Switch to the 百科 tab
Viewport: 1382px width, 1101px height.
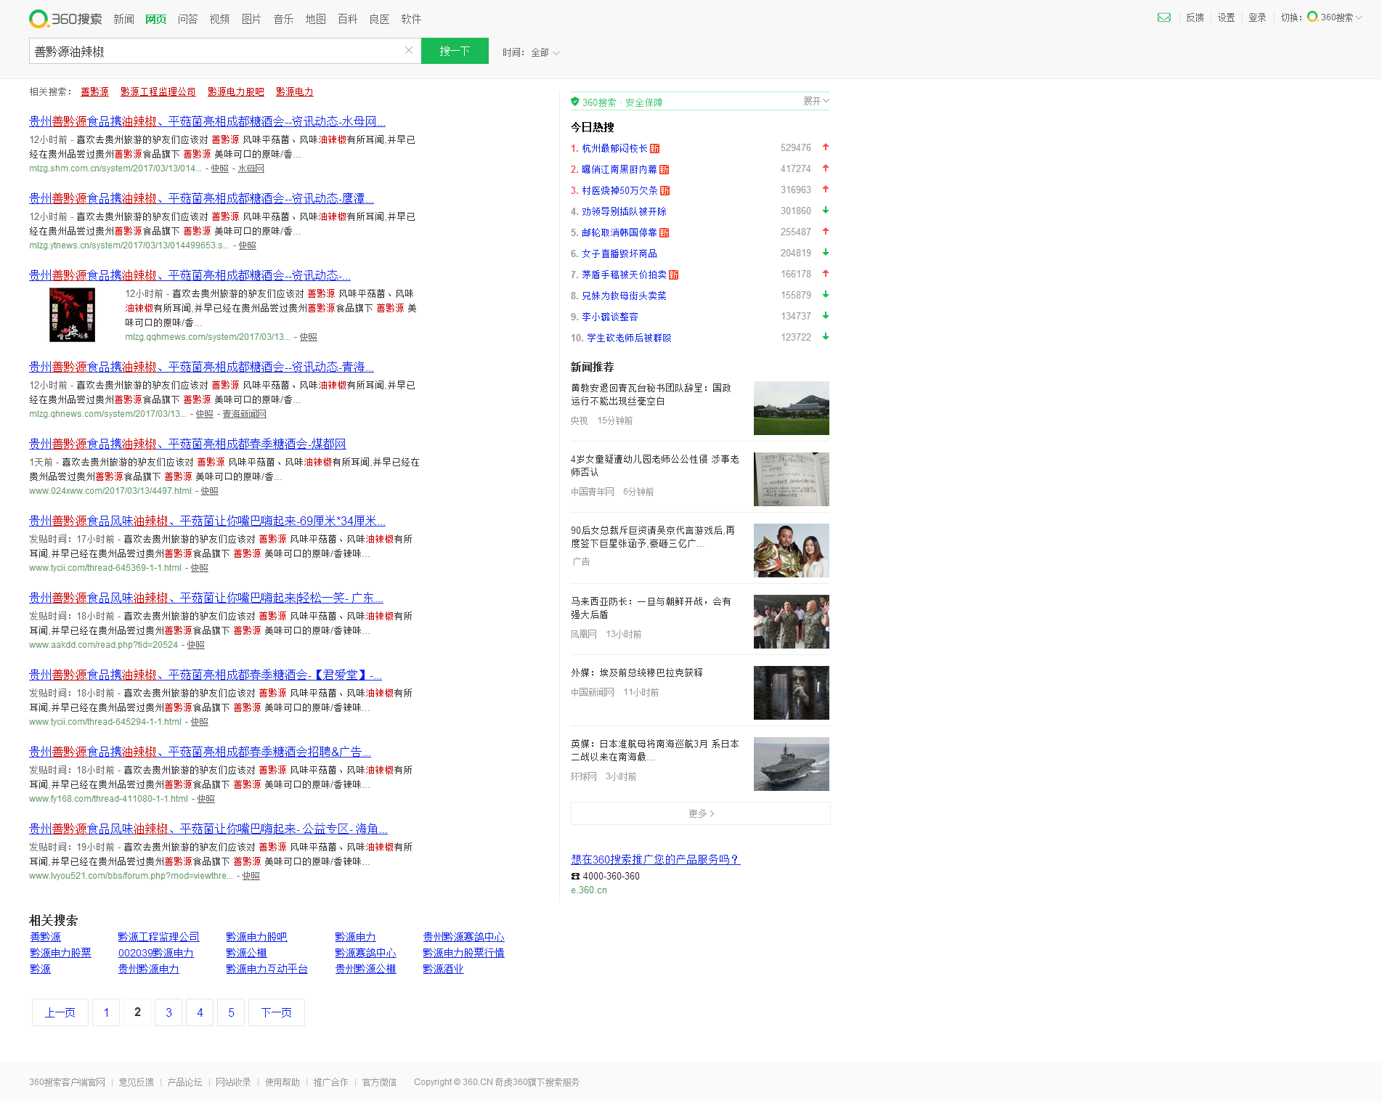tap(347, 19)
